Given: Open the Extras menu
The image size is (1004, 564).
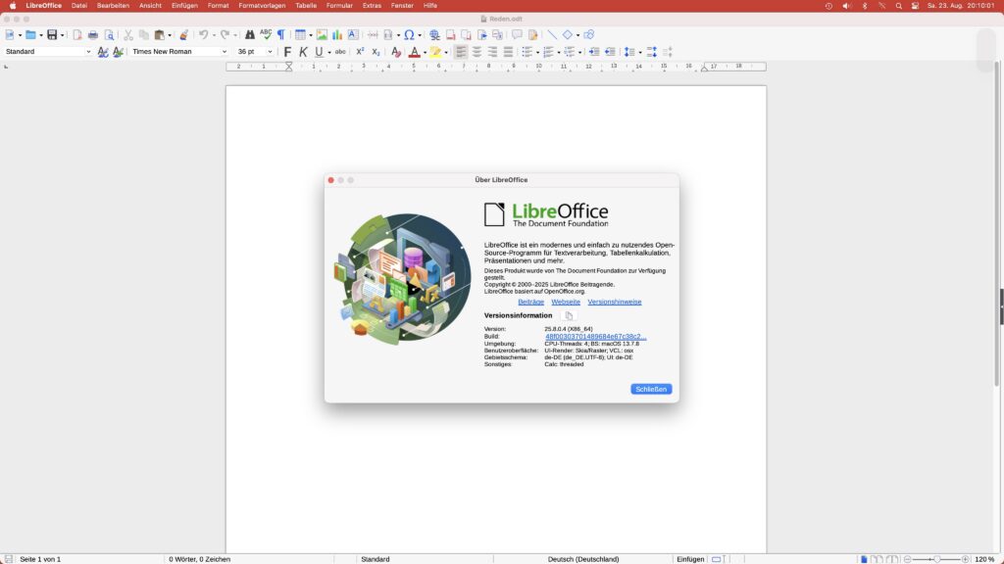Looking at the screenshot, I should tap(371, 6).
